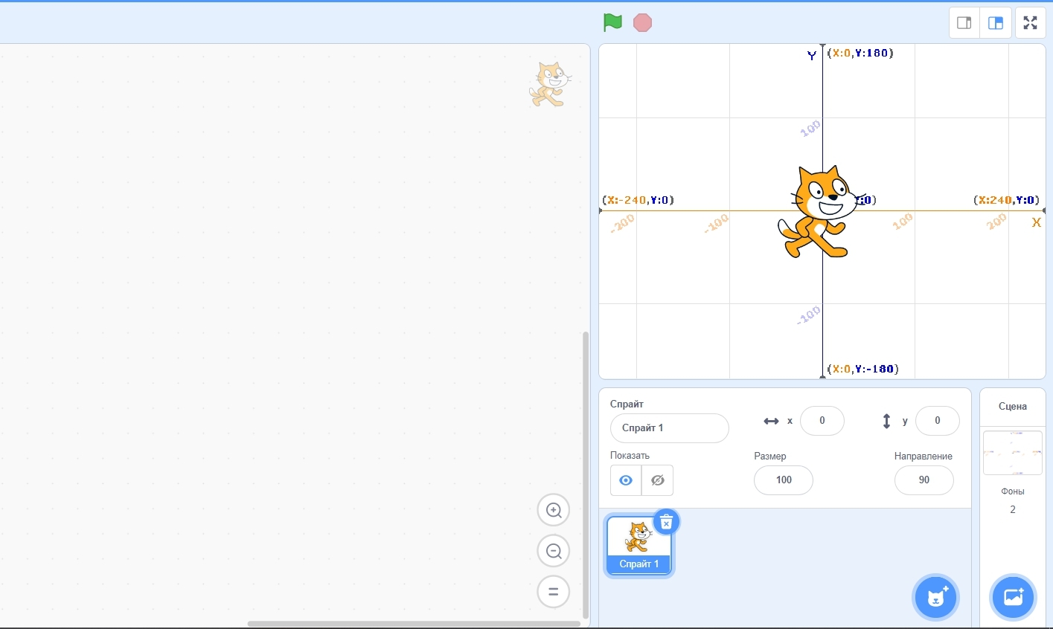The height and width of the screenshot is (629, 1053).
Task: Open the choose a sprite cat button
Action: point(935,597)
